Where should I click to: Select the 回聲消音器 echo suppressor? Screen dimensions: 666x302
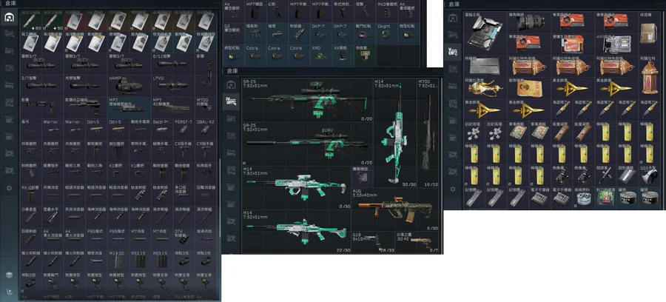[206, 194]
